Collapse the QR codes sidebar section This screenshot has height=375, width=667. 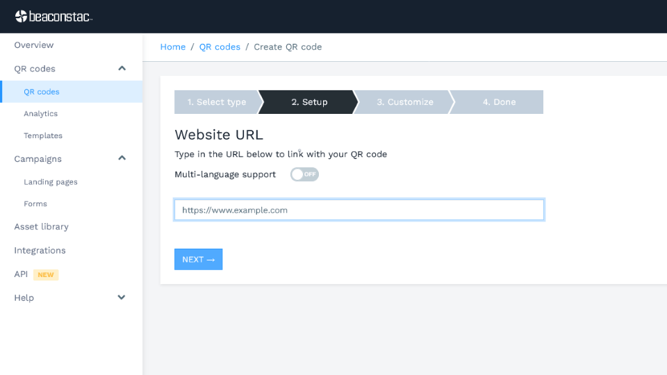point(122,69)
